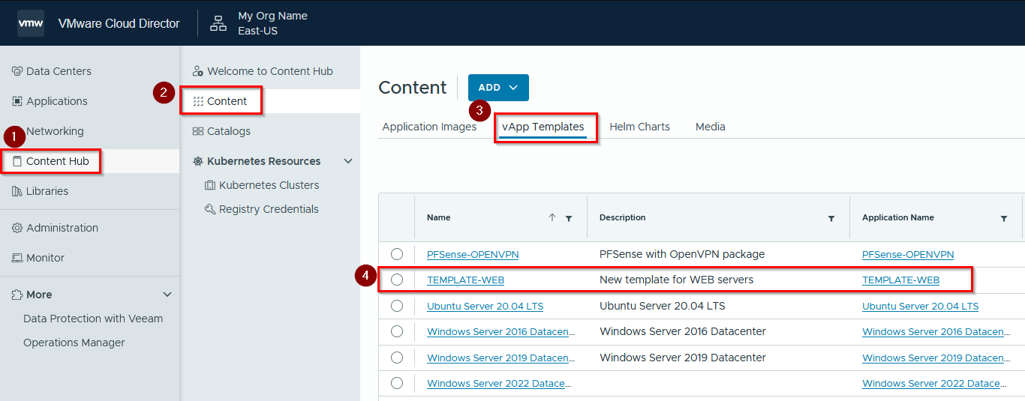Viewport: 1025px width, 401px height.
Task: Open the Application Name column filter icon
Action: (x=1004, y=218)
